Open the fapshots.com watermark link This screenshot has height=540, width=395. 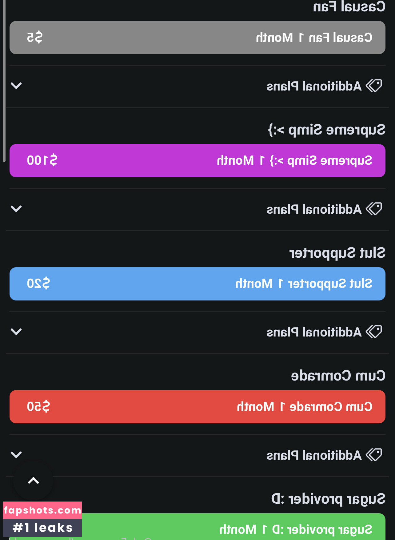click(x=42, y=510)
